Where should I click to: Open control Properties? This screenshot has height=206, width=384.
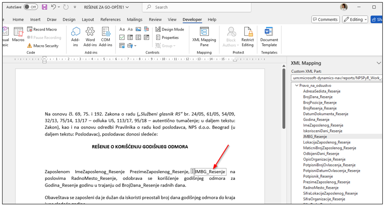click(x=167, y=38)
